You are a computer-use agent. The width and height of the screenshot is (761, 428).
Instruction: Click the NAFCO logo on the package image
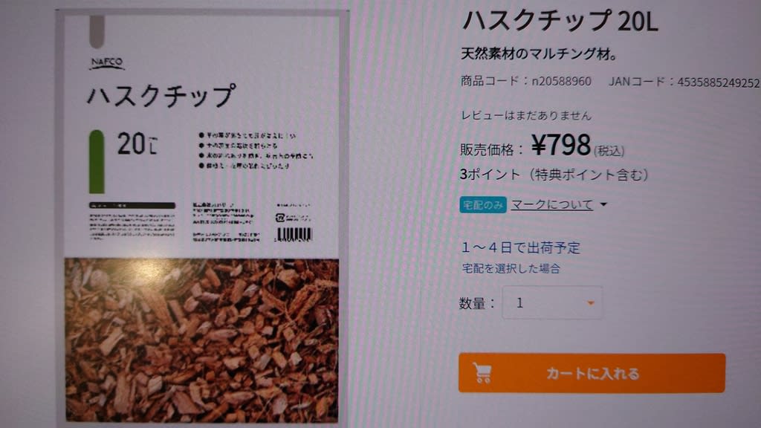click(x=107, y=64)
